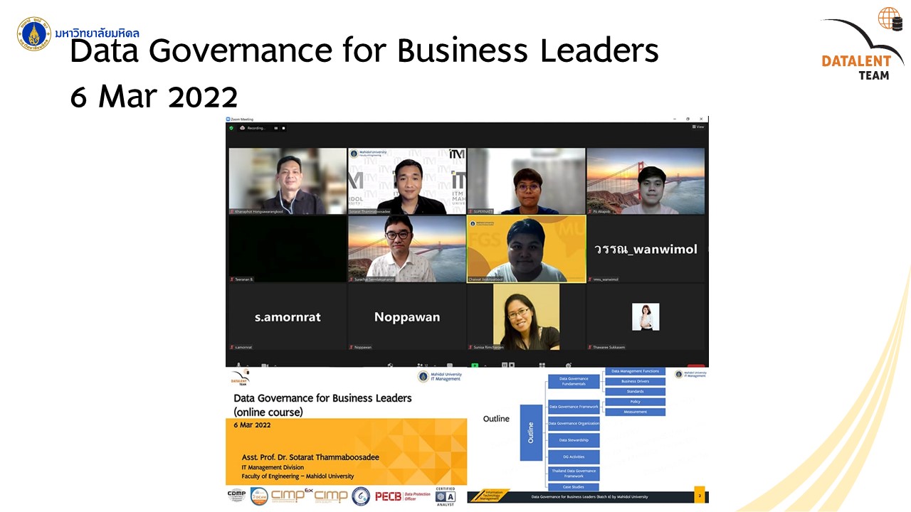Pause the Zoom recording
This screenshot has width=911, height=512.
pos(276,128)
